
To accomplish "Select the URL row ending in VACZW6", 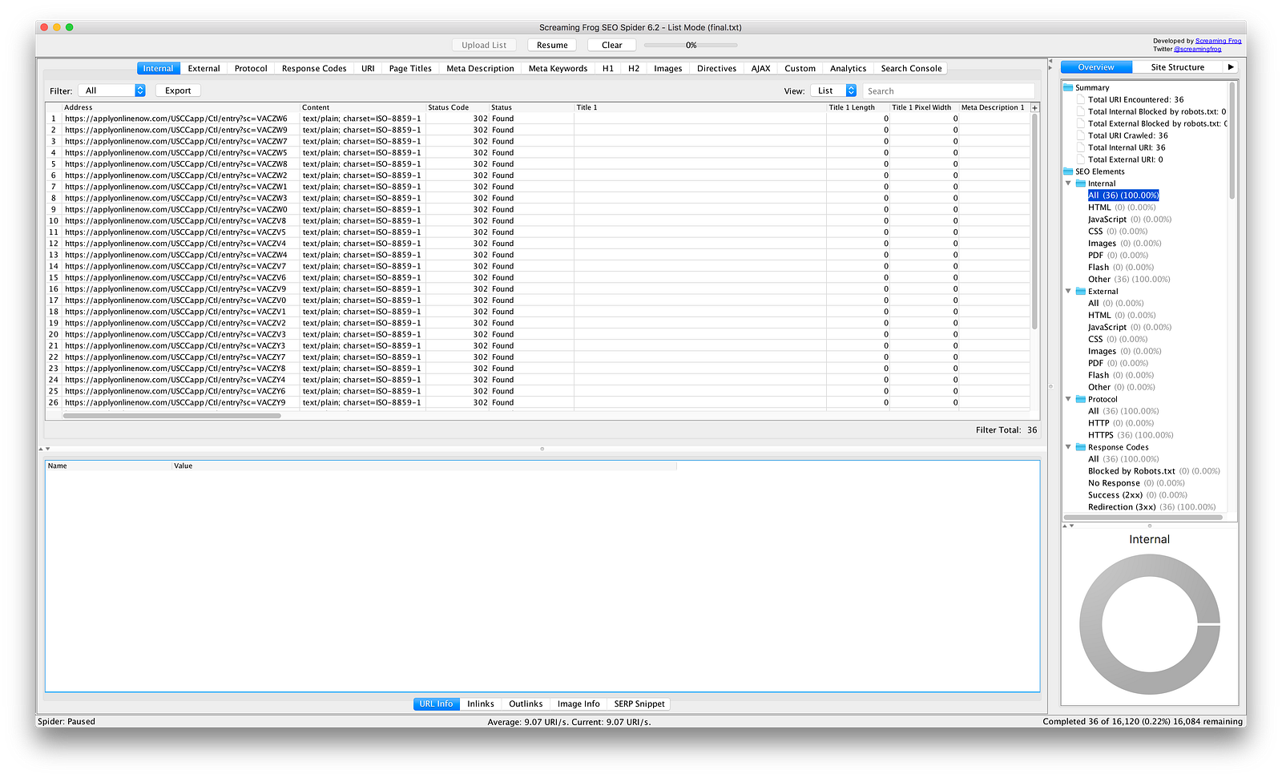I will click(x=537, y=119).
